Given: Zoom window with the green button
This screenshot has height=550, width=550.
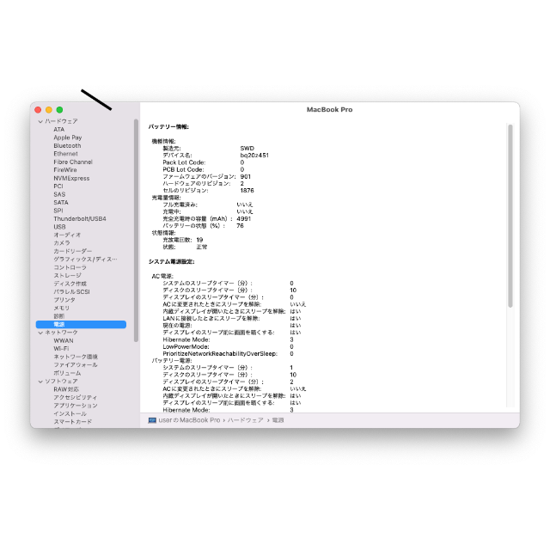Looking at the screenshot, I should click(59, 110).
